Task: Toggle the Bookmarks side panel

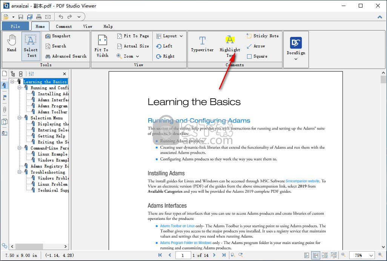Action: coord(5,85)
